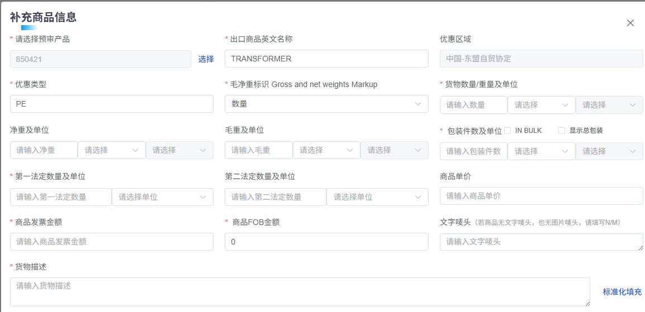Click the 补充商品信息 dialog title
The height and width of the screenshot is (312, 645).
click(x=43, y=17)
